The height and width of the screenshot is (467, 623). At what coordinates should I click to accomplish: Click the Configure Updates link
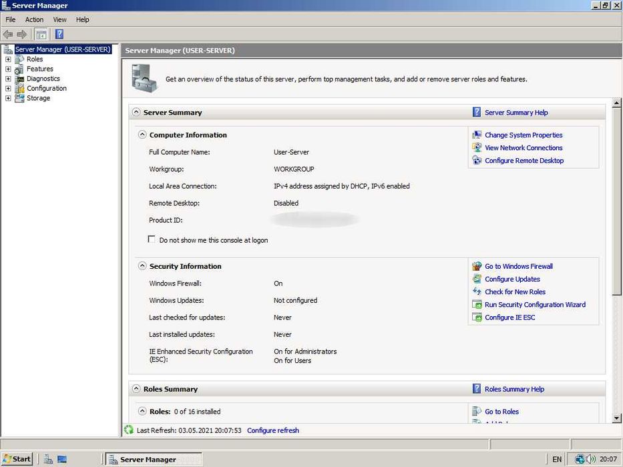click(513, 279)
